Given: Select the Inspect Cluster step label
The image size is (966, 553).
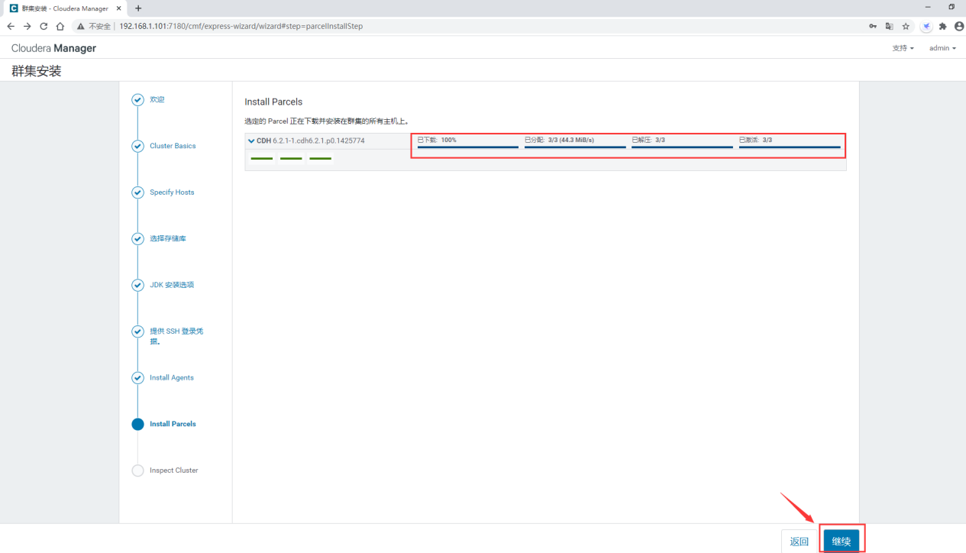Looking at the screenshot, I should (x=174, y=471).
